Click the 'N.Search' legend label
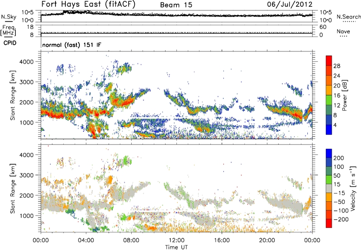361x250 pixels. tap(348, 17)
